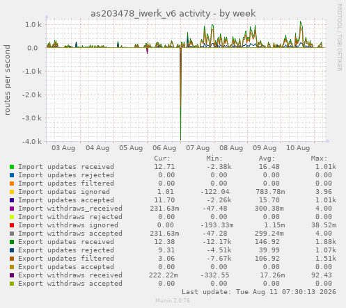
Task: Click the 'Import withdraws accepted' legend label
Action: pos(70,234)
